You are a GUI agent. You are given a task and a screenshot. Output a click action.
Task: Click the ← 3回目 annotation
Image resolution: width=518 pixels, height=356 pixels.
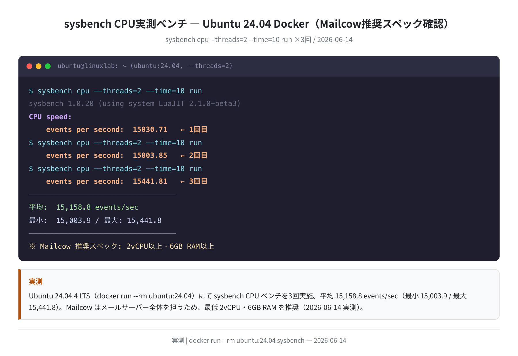pyautogui.click(x=194, y=181)
